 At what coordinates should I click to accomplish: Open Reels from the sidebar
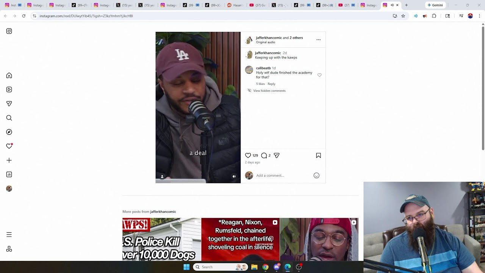coord(9,89)
